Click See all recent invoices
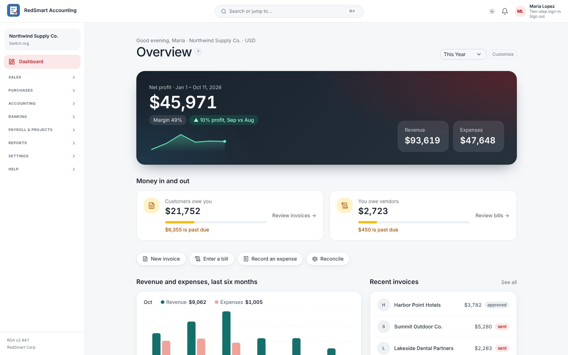Viewport: 568px width, 355px height. (x=509, y=282)
